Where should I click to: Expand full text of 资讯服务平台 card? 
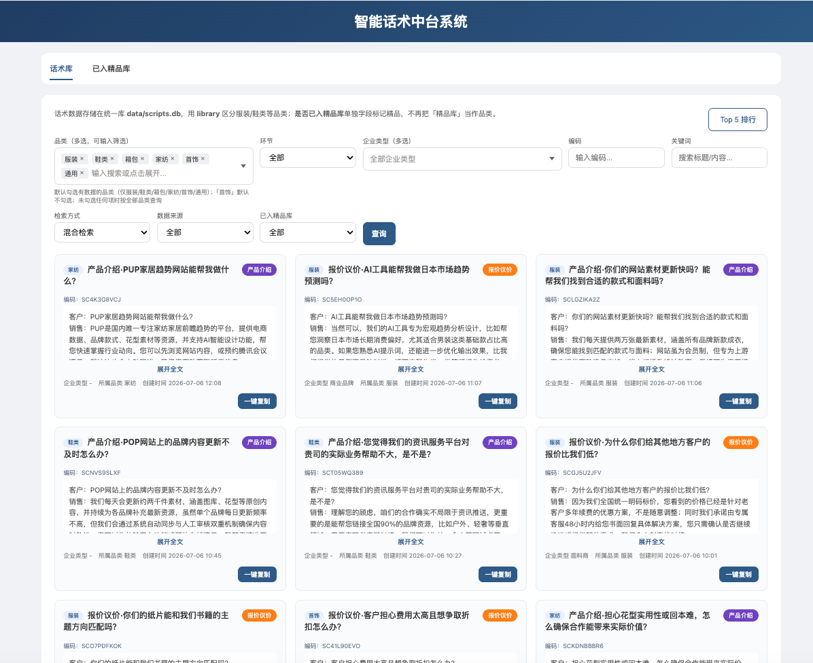411,542
